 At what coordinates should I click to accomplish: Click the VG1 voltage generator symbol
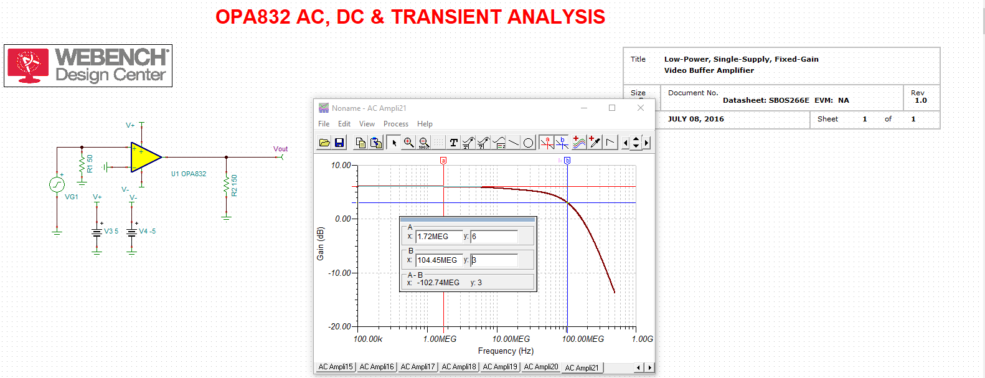coord(57,184)
